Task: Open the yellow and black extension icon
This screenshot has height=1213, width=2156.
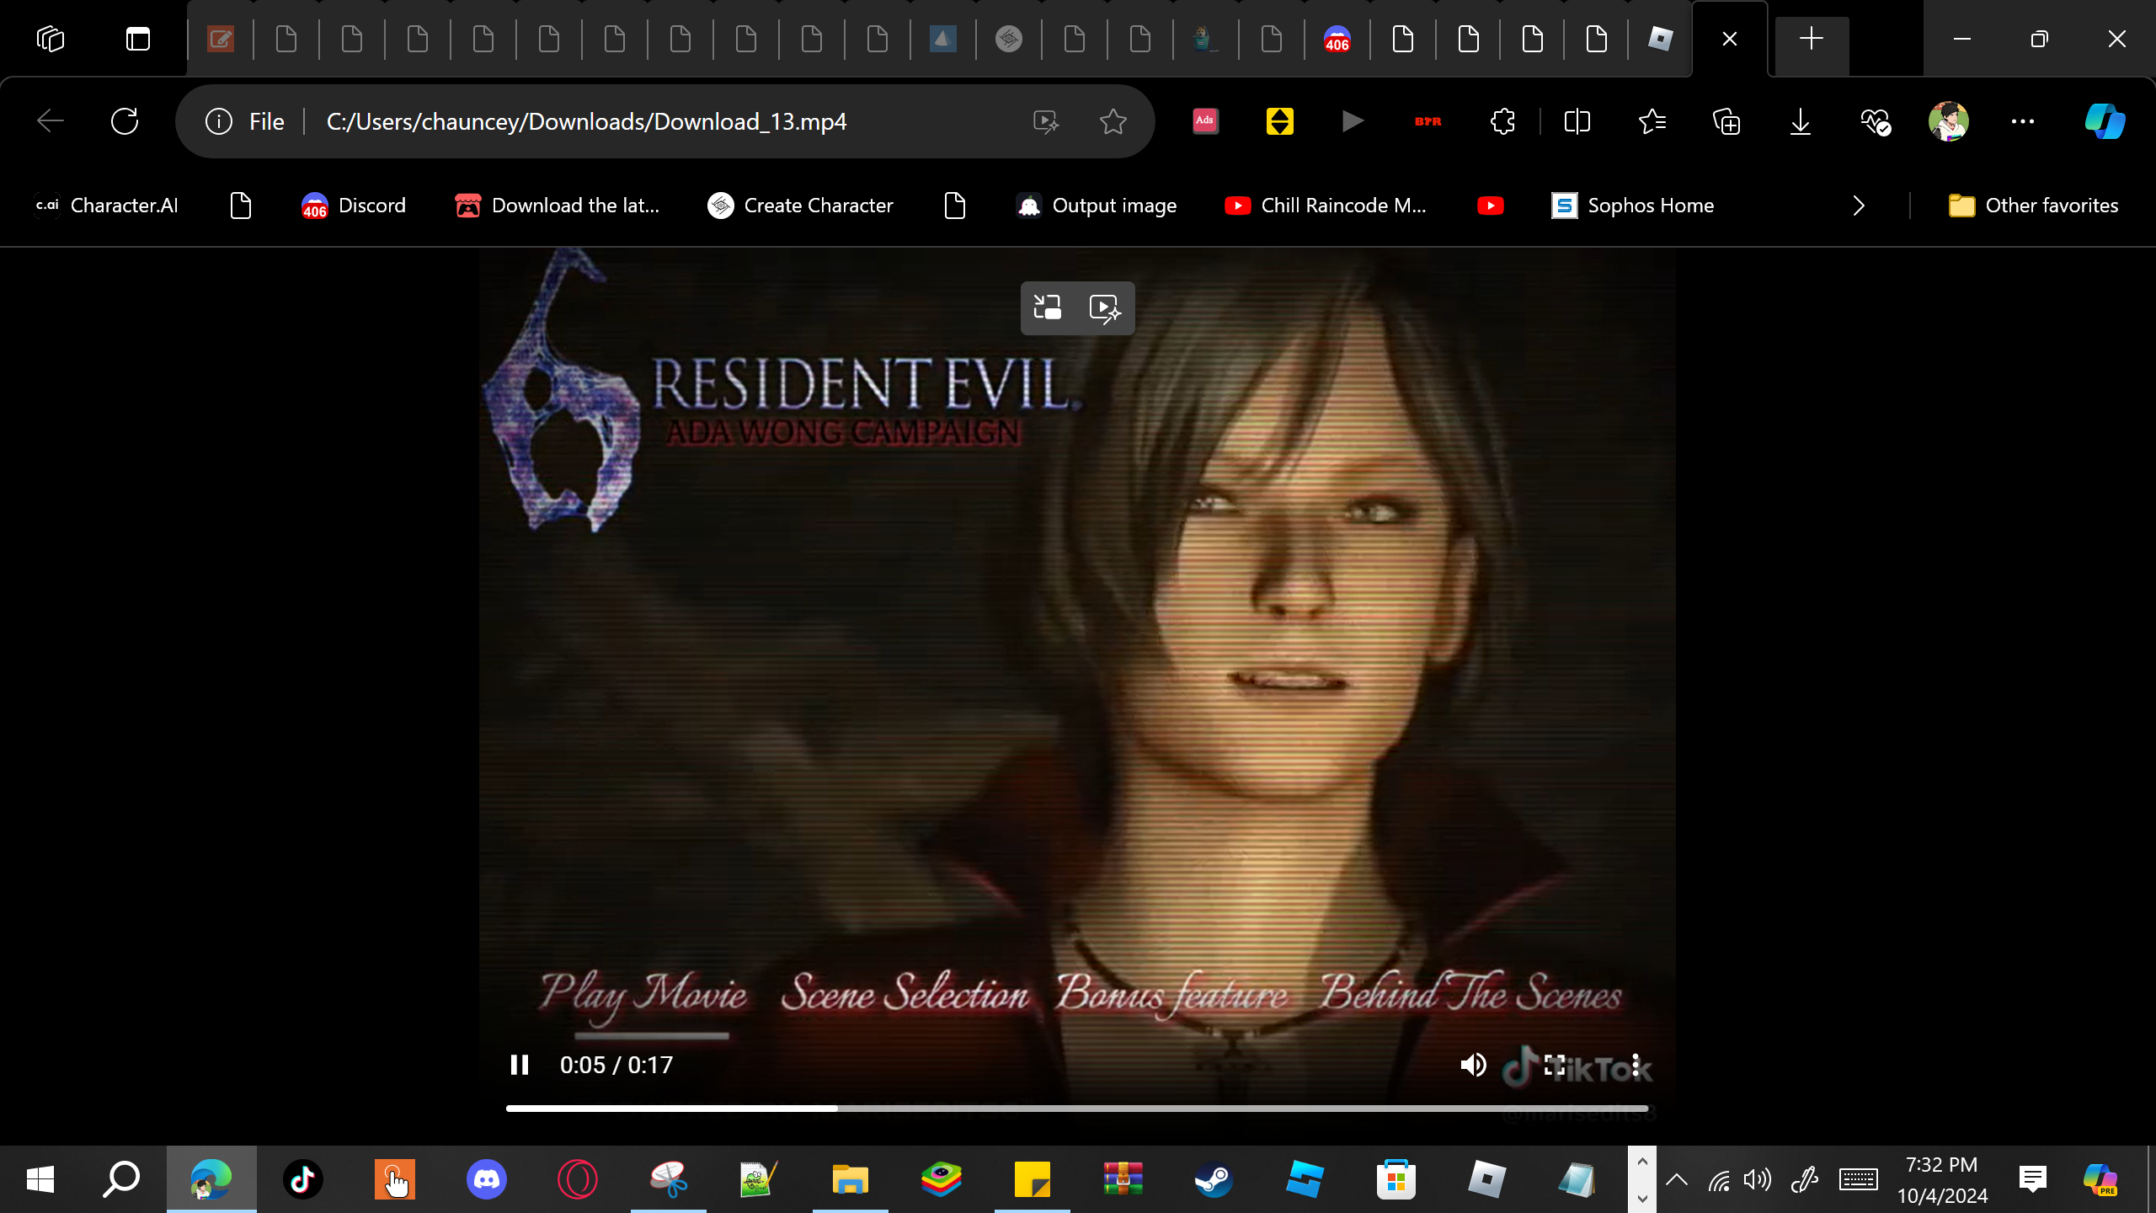Action: pyautogui.click(x=1279, y=121)
